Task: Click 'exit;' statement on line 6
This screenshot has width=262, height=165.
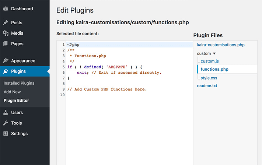Action: 83,73
